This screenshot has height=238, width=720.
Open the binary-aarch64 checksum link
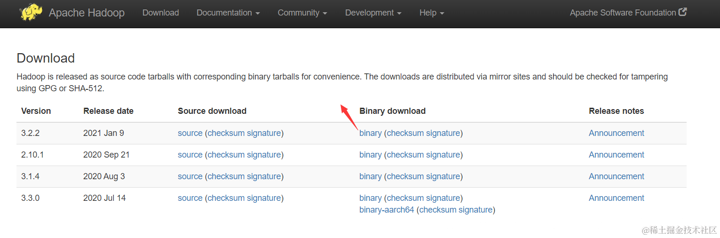(x=437, y=210)
